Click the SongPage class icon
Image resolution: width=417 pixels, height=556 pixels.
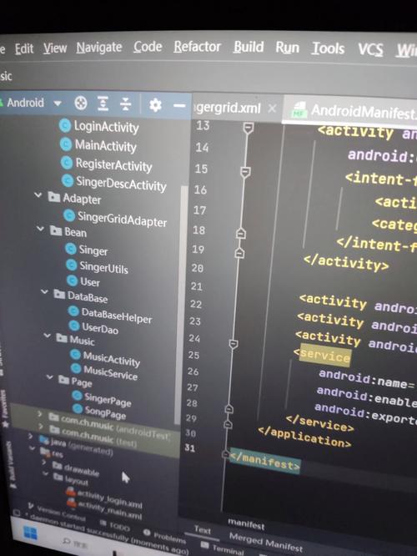pyautogui.click(x=78, y=408)
